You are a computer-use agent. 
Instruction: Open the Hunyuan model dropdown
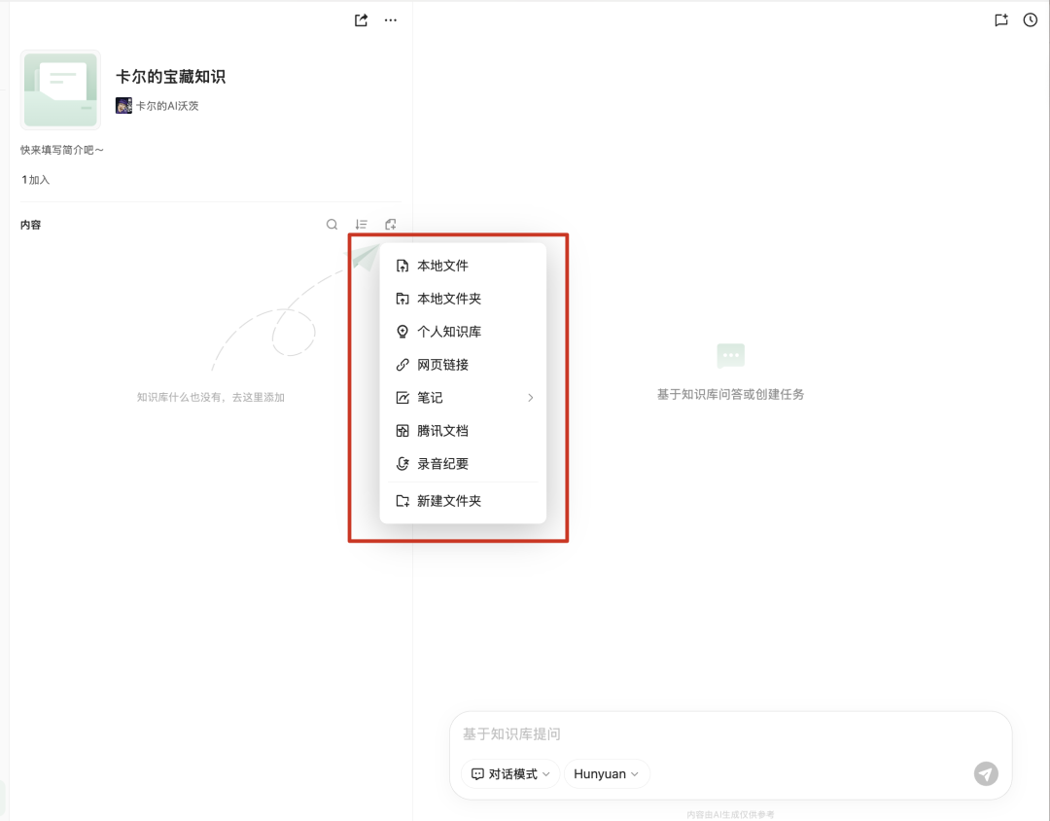coord(606,773)
